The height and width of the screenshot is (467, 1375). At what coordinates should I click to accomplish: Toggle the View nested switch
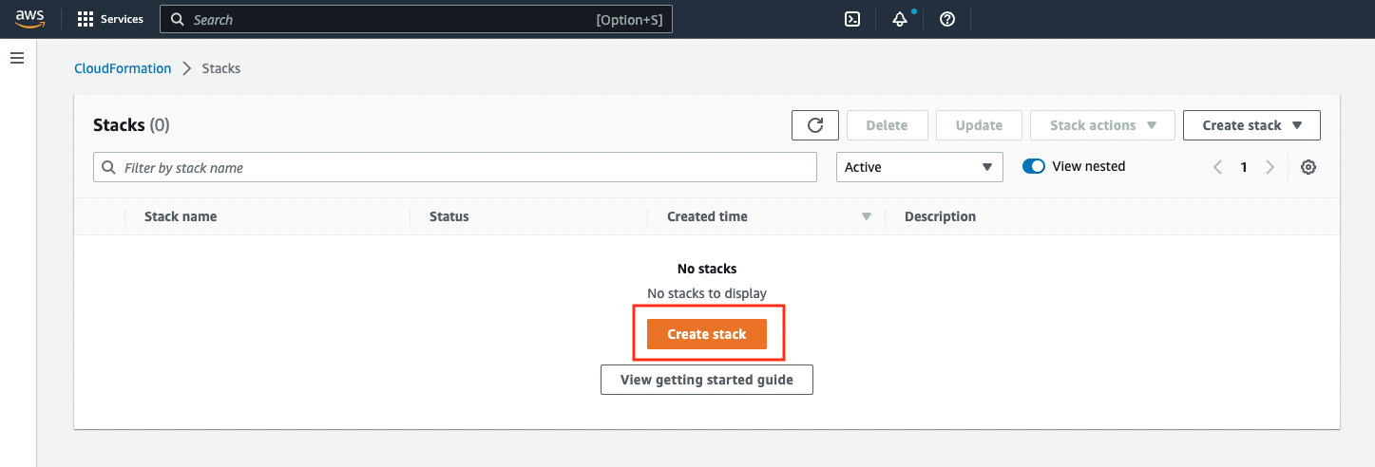1034,166
